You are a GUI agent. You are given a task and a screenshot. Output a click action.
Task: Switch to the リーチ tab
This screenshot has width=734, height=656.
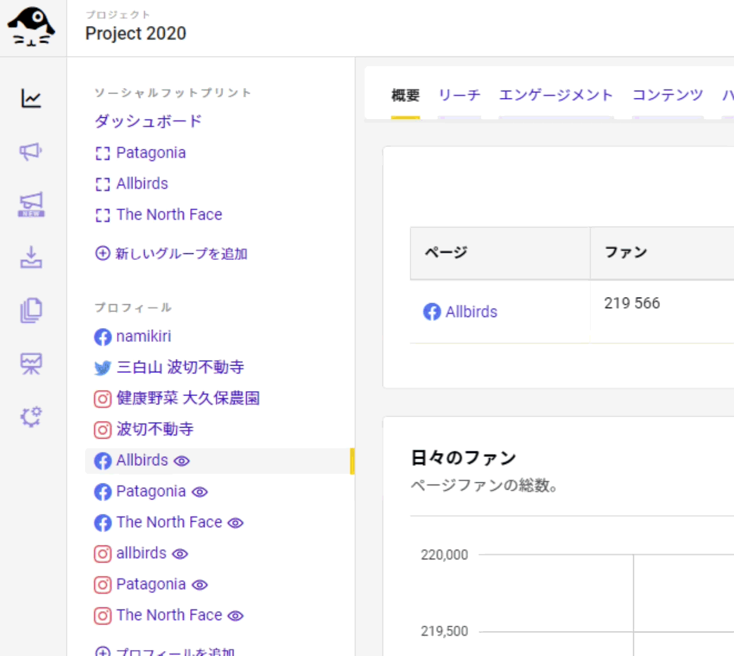coord(459,95)
